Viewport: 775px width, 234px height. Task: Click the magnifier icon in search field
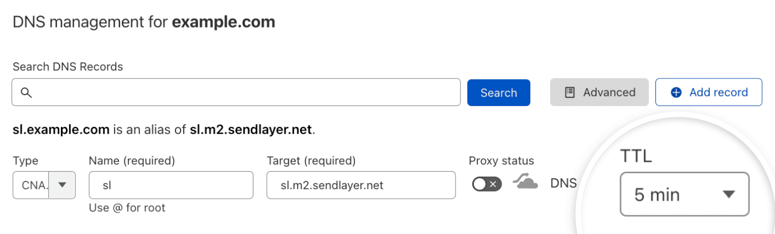tap(26, 93)
